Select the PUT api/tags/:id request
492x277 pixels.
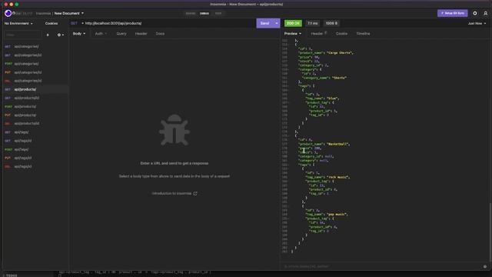click(35, 158)
